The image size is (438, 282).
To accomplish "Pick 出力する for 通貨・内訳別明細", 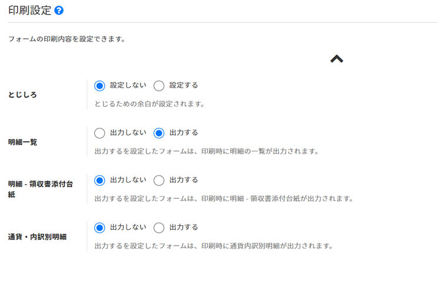I will pyautogui.click(x=159, y=227).
